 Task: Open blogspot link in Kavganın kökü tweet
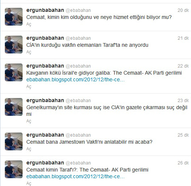[x=75, y=79]
